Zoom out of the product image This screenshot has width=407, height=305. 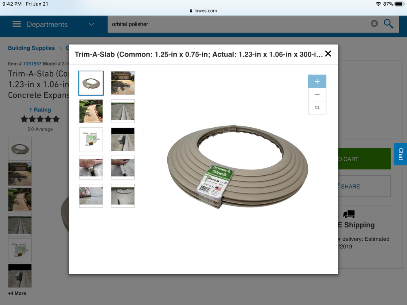[317, 94]
